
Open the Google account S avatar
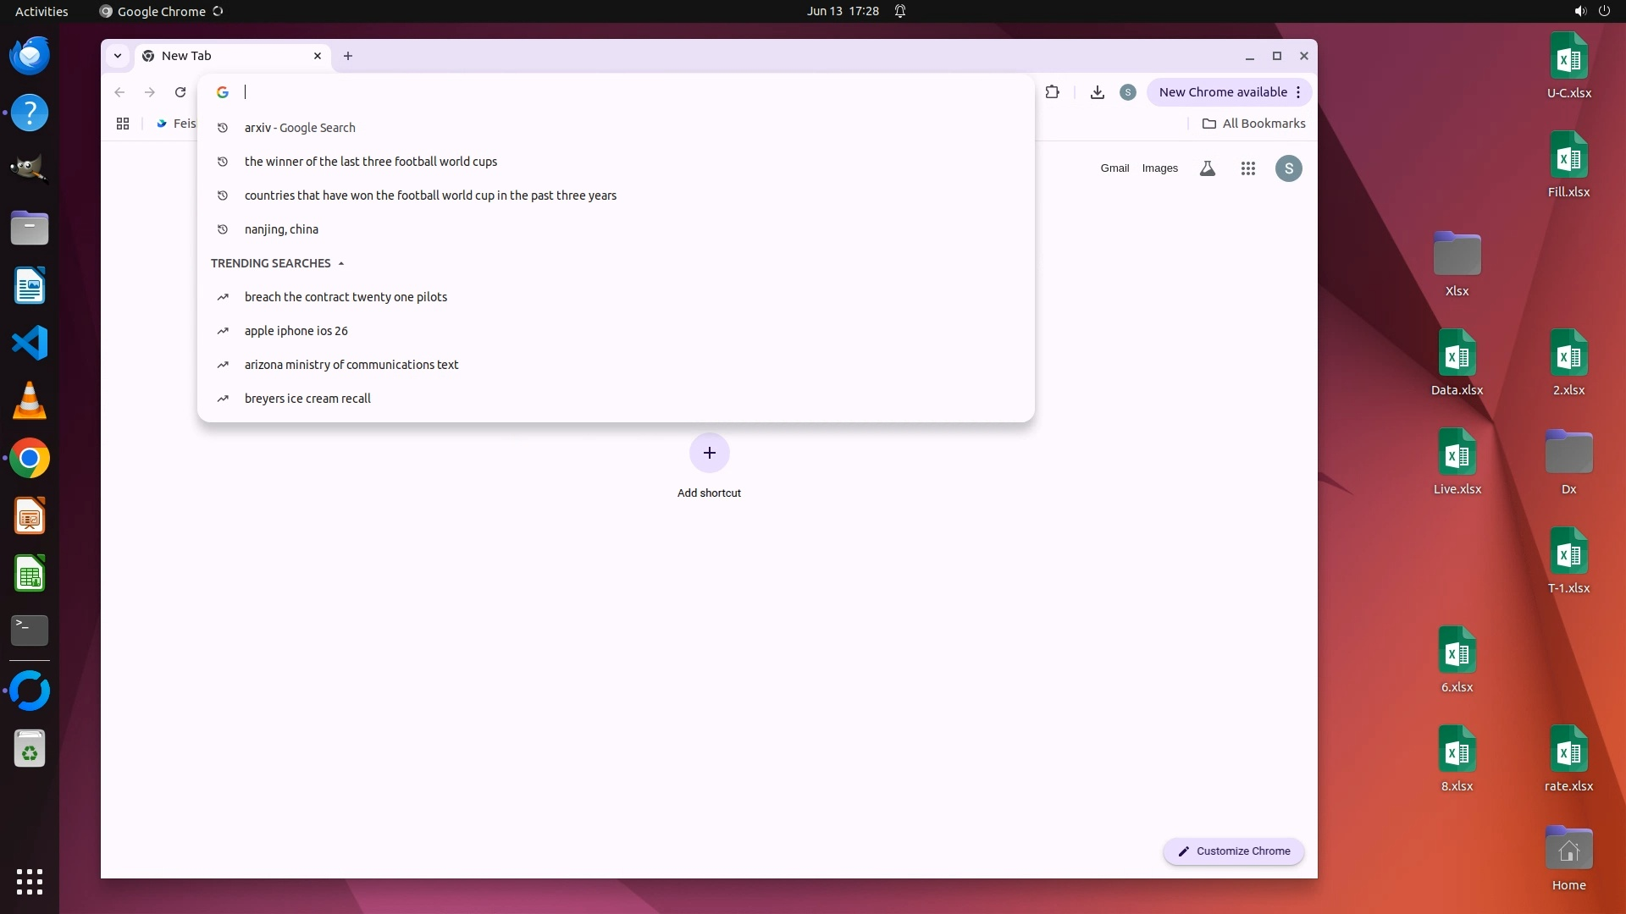[x=1288, y=168]
